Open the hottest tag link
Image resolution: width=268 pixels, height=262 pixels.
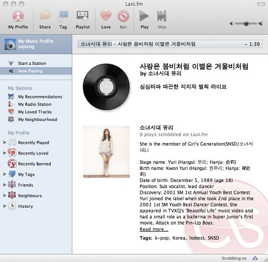click(197, 238)
